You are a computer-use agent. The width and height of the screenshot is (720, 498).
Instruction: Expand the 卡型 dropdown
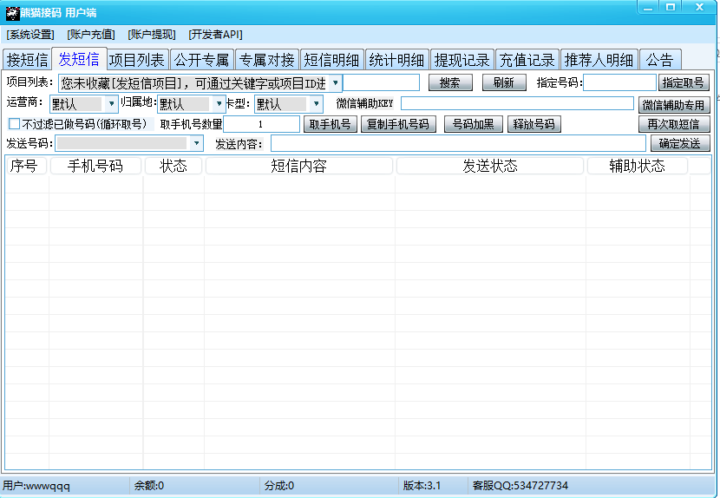316,104
